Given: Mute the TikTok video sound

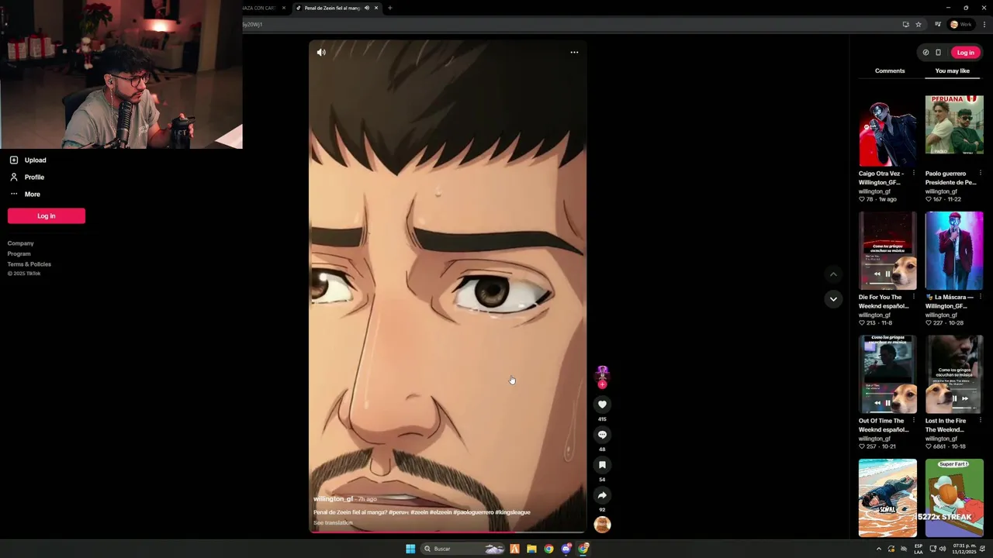Looking at the screenshot, I should pyautogui.click(x=321, y=52).
